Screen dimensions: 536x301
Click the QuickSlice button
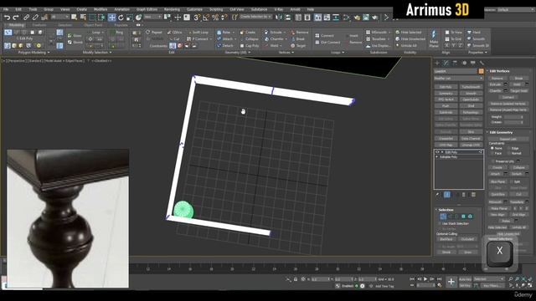coord(497,194)
